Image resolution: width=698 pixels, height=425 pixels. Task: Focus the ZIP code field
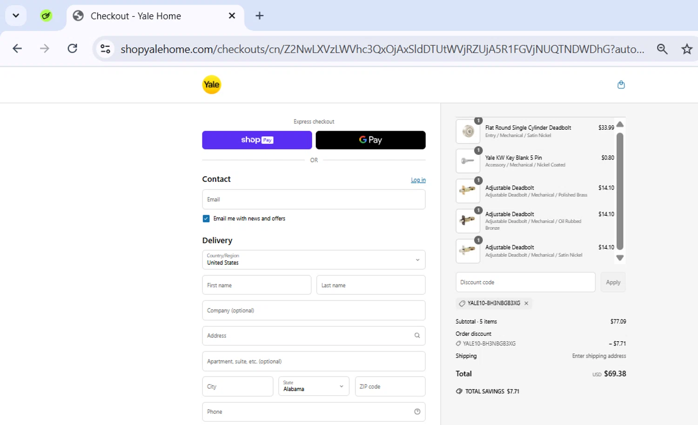[x=390, y=386]
